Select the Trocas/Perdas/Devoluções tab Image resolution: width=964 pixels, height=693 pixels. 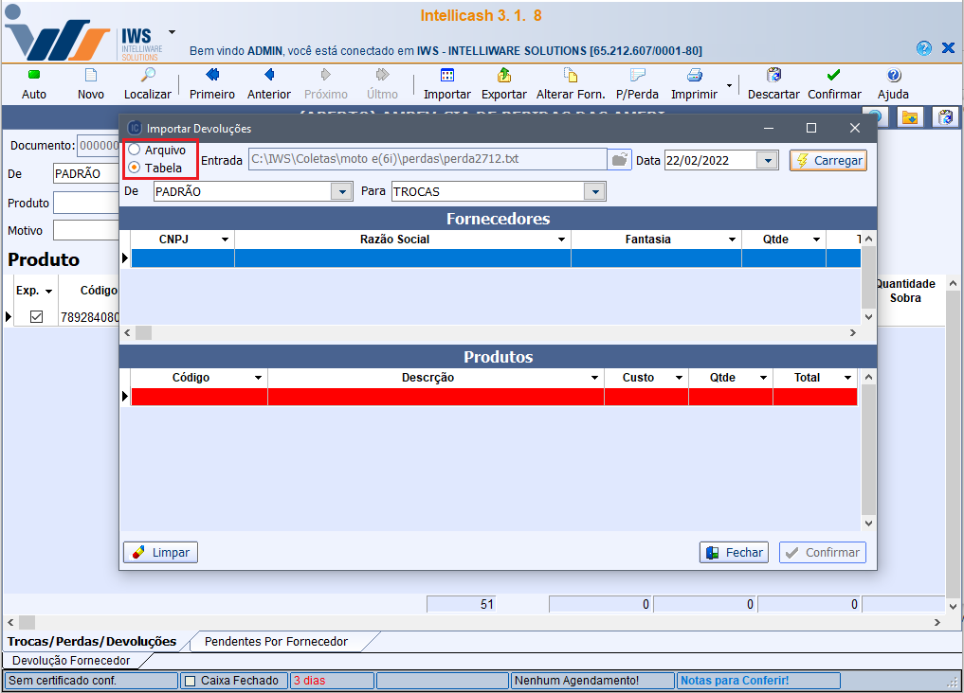(x=92, y=642)
